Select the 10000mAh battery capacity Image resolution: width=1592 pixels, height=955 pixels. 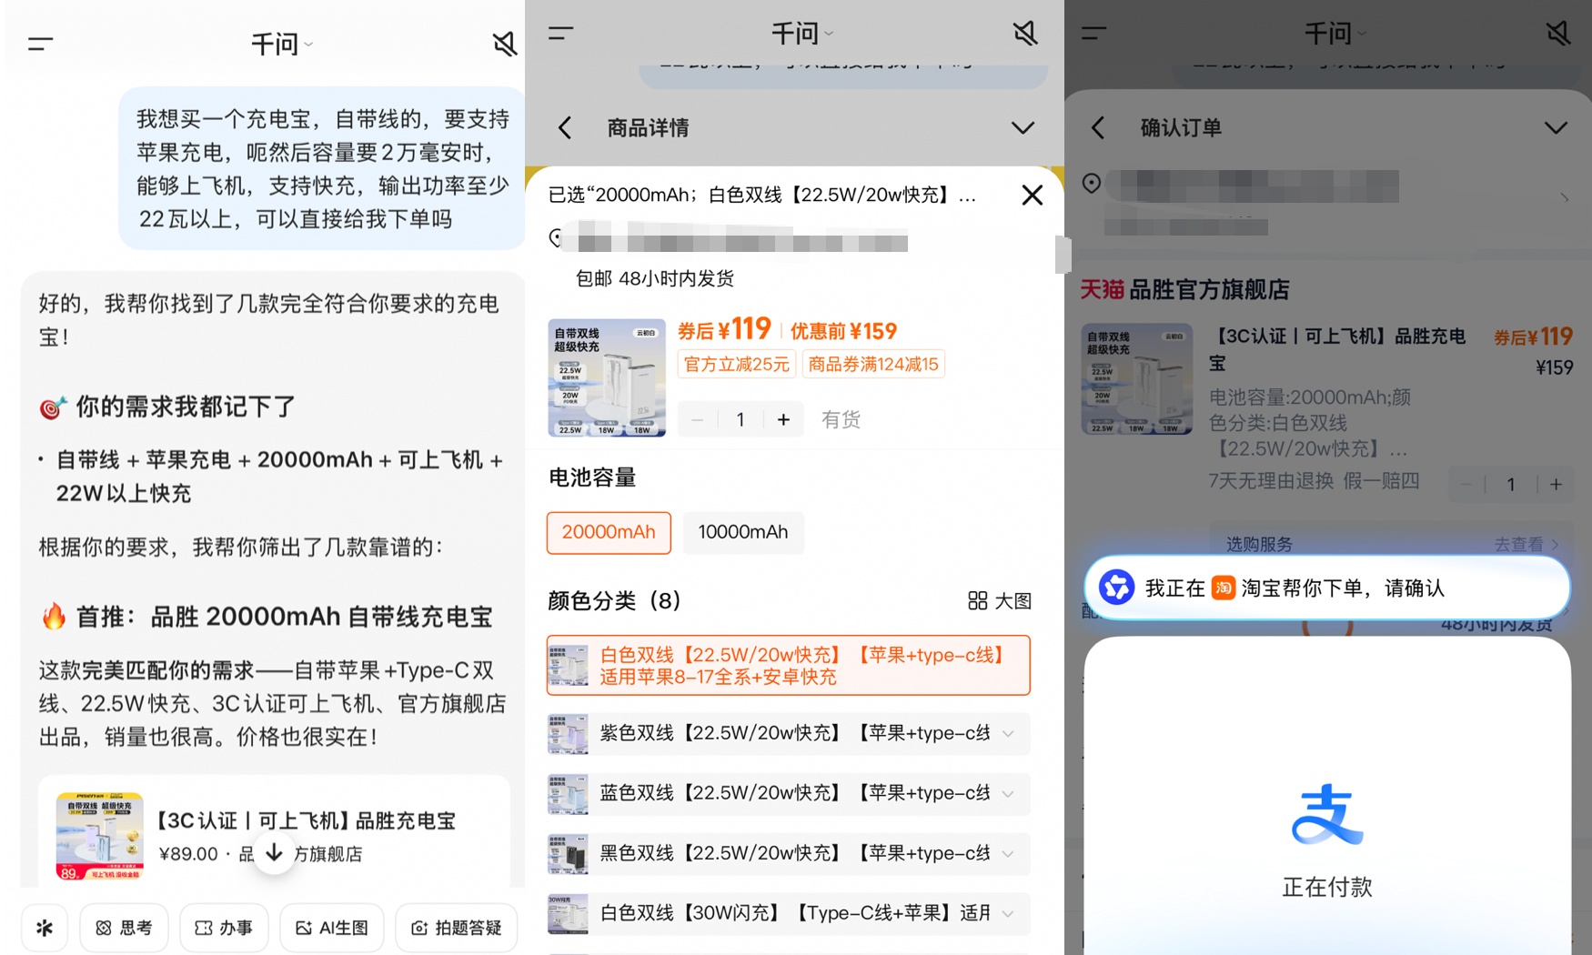click(743, 532)
